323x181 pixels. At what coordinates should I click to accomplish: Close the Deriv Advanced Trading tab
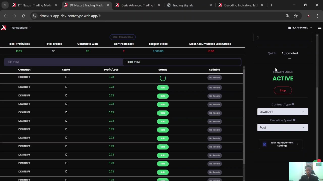click(x=159, y=5)
